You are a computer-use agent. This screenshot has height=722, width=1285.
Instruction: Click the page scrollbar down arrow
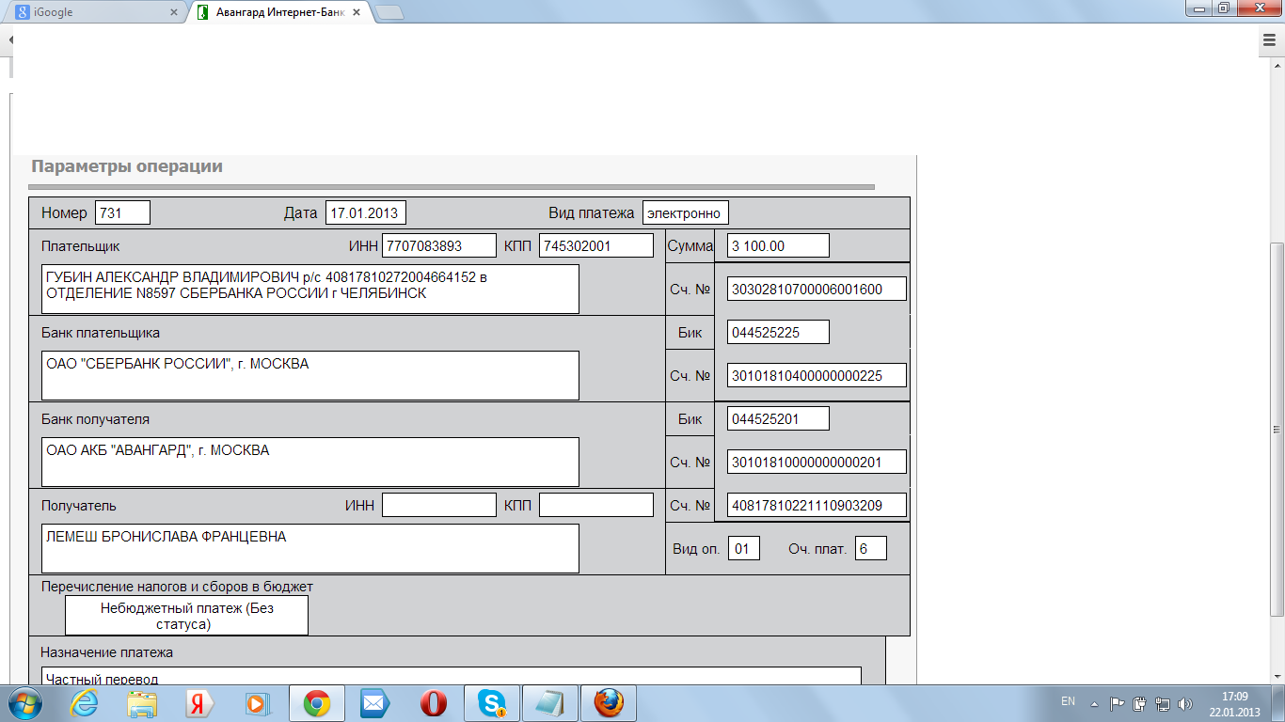point(1277,676)
